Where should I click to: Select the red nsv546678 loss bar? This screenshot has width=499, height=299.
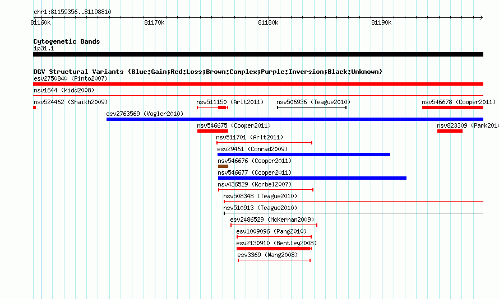[452, 108]
